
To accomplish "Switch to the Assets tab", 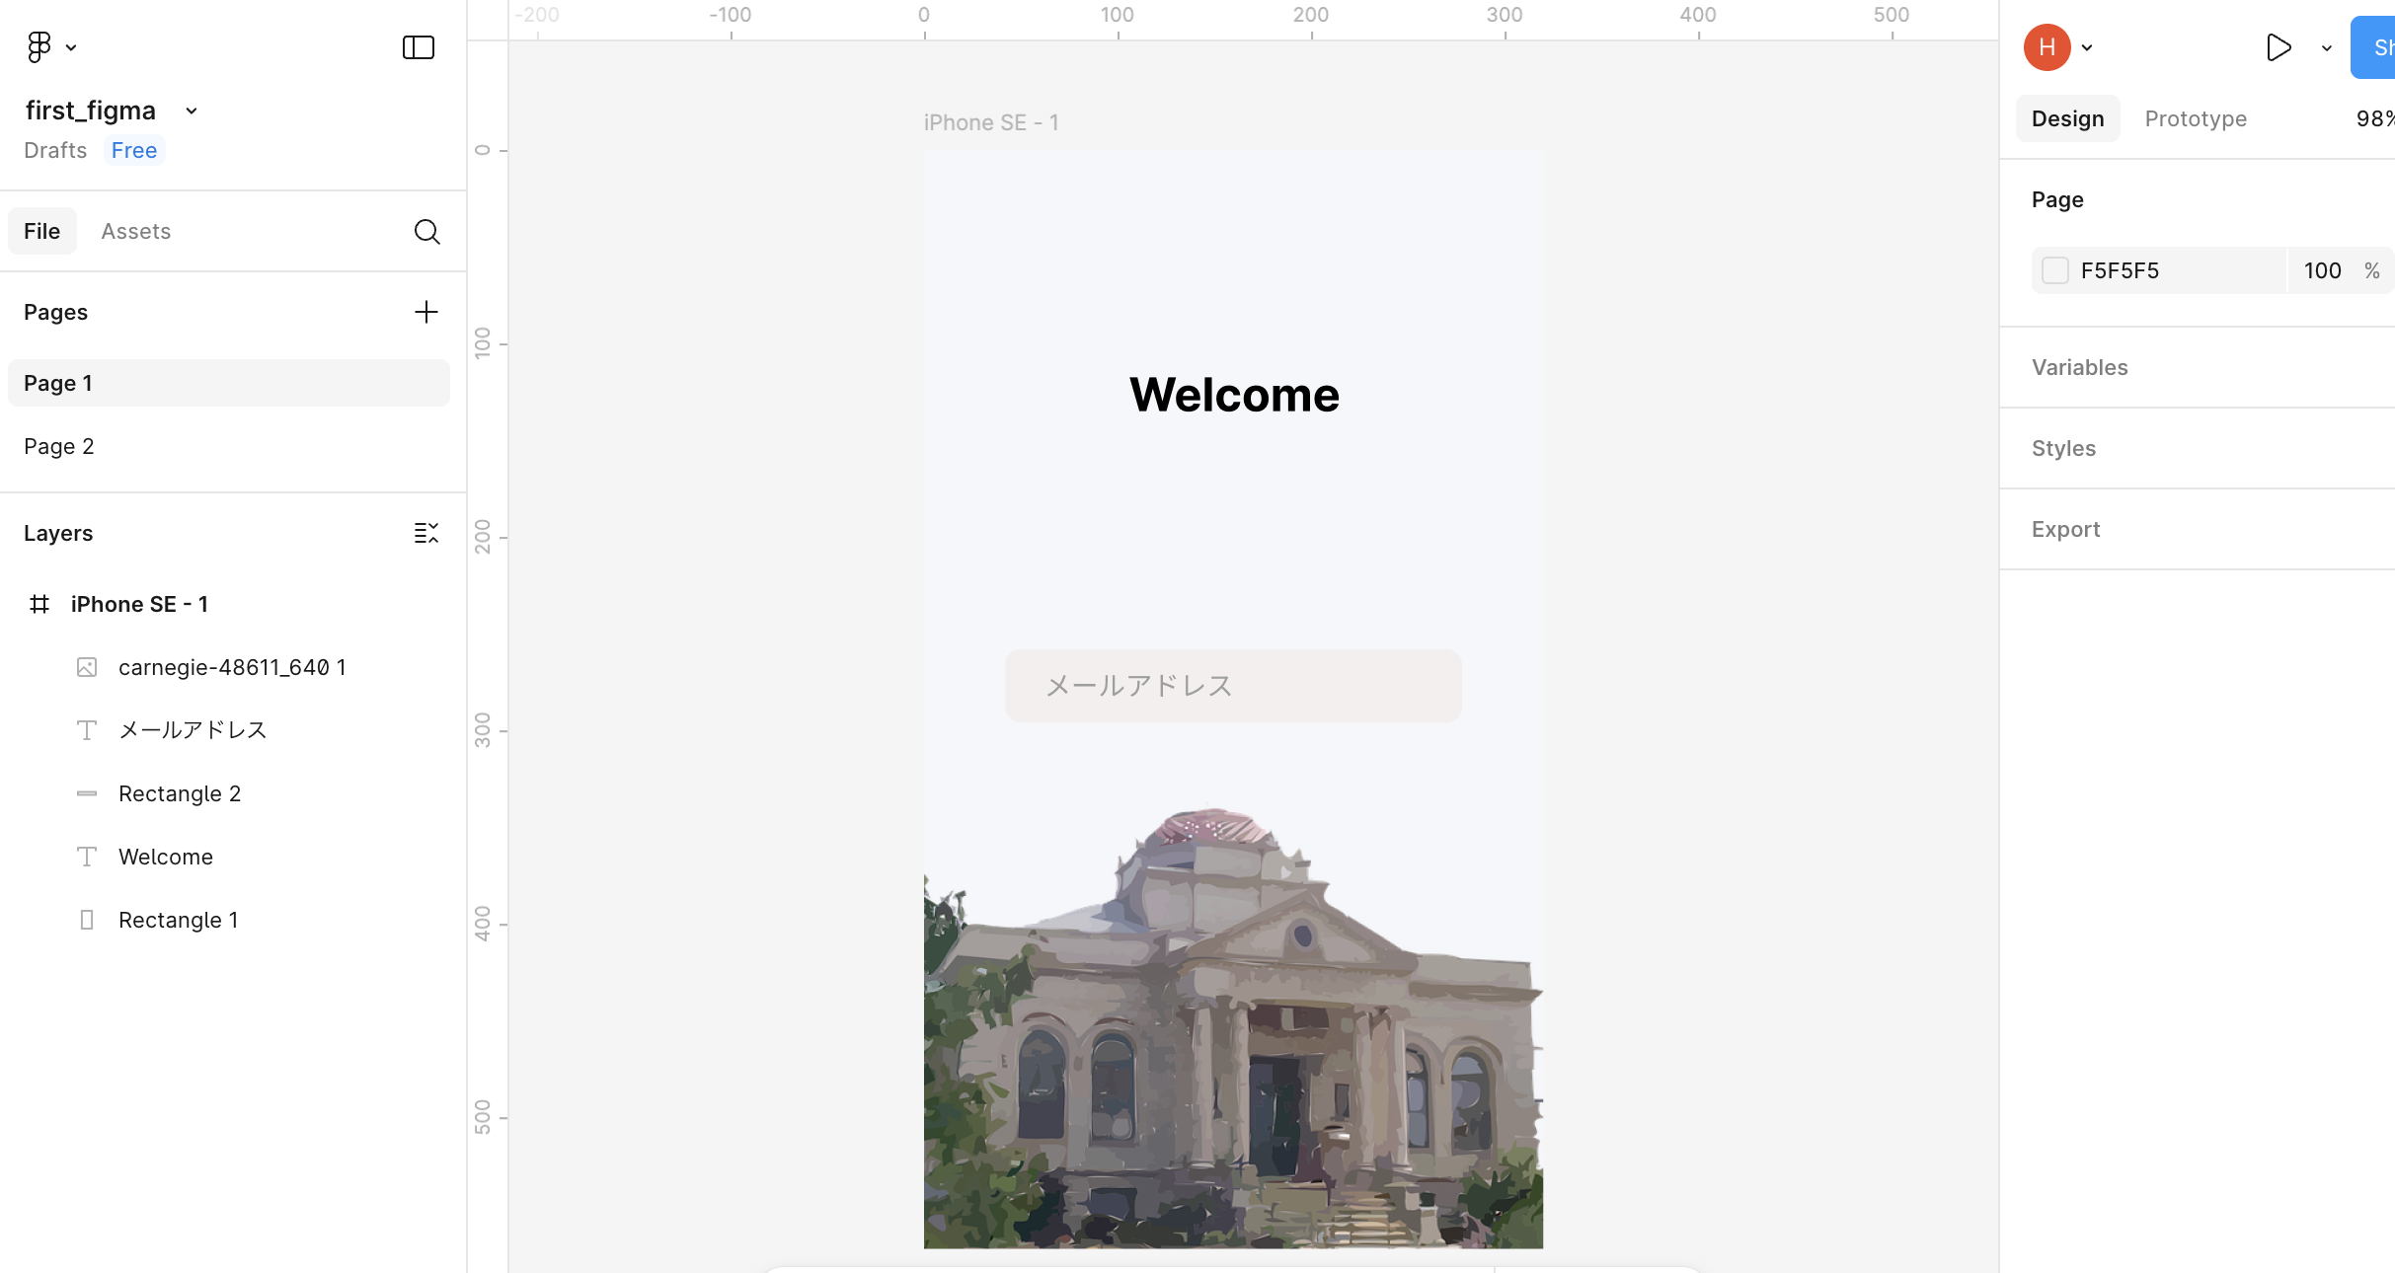I will point(136,231).
